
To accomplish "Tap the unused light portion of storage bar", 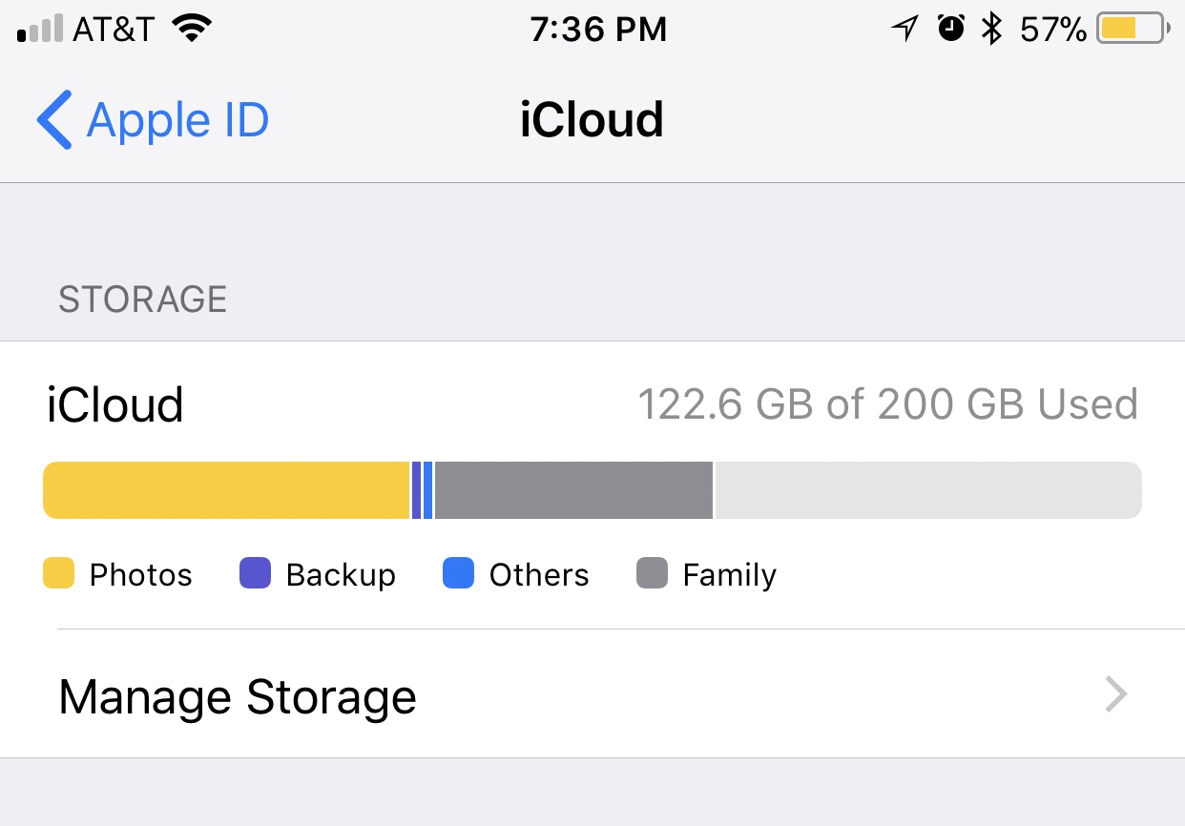I will coord(928,490).
